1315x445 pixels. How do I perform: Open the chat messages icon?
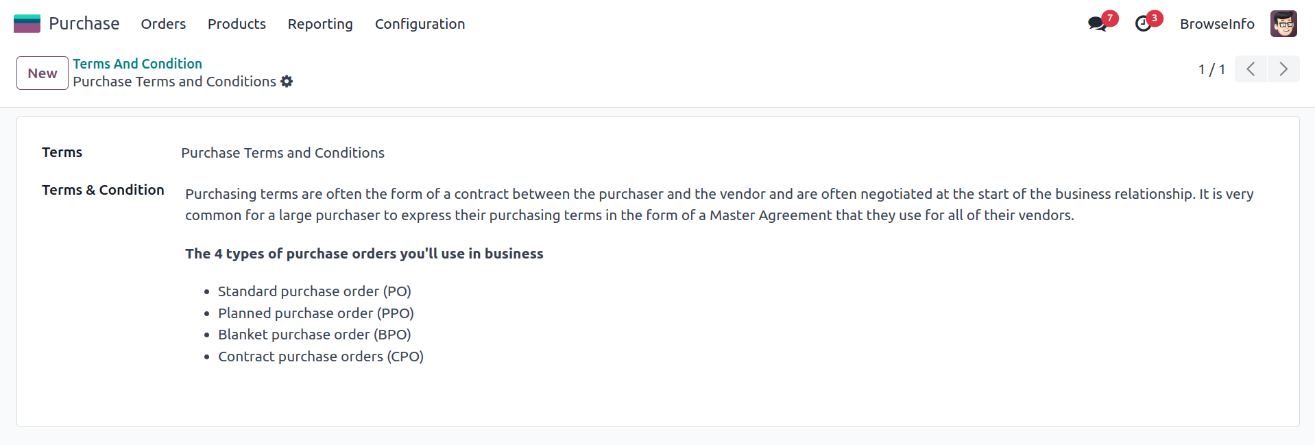click(x=1097, y=24)
